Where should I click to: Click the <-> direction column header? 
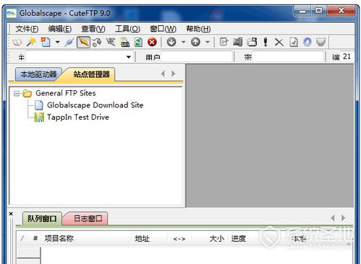[179, 239]
